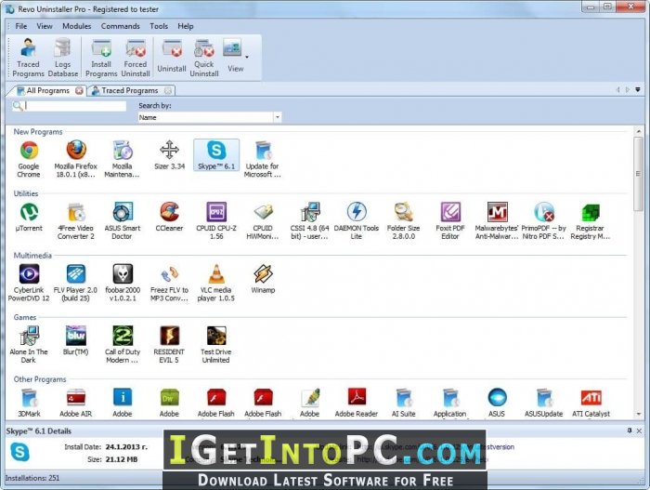Select Alone In The Dark game icon

coord(29,345)
